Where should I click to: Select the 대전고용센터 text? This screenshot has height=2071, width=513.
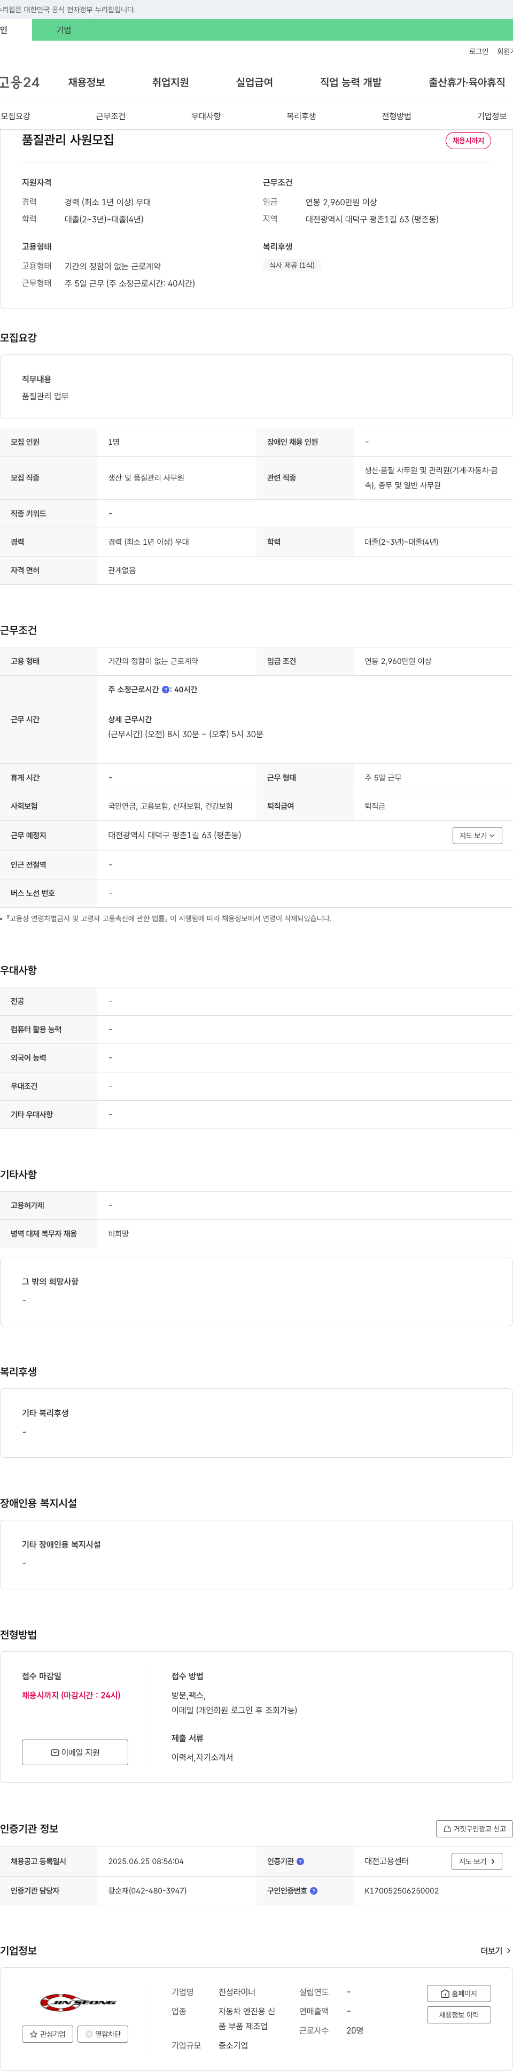tap(387, 1861)
